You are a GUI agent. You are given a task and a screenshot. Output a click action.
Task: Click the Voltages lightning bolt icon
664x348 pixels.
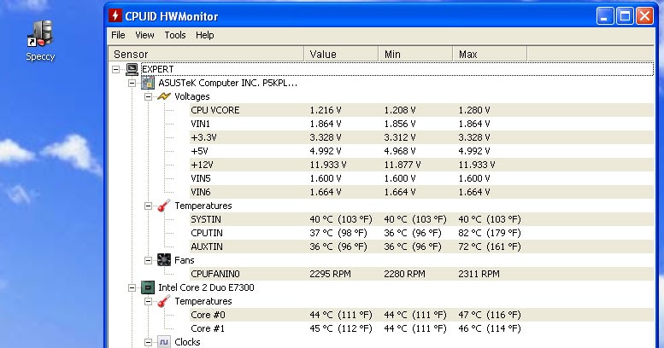[164, 96]
